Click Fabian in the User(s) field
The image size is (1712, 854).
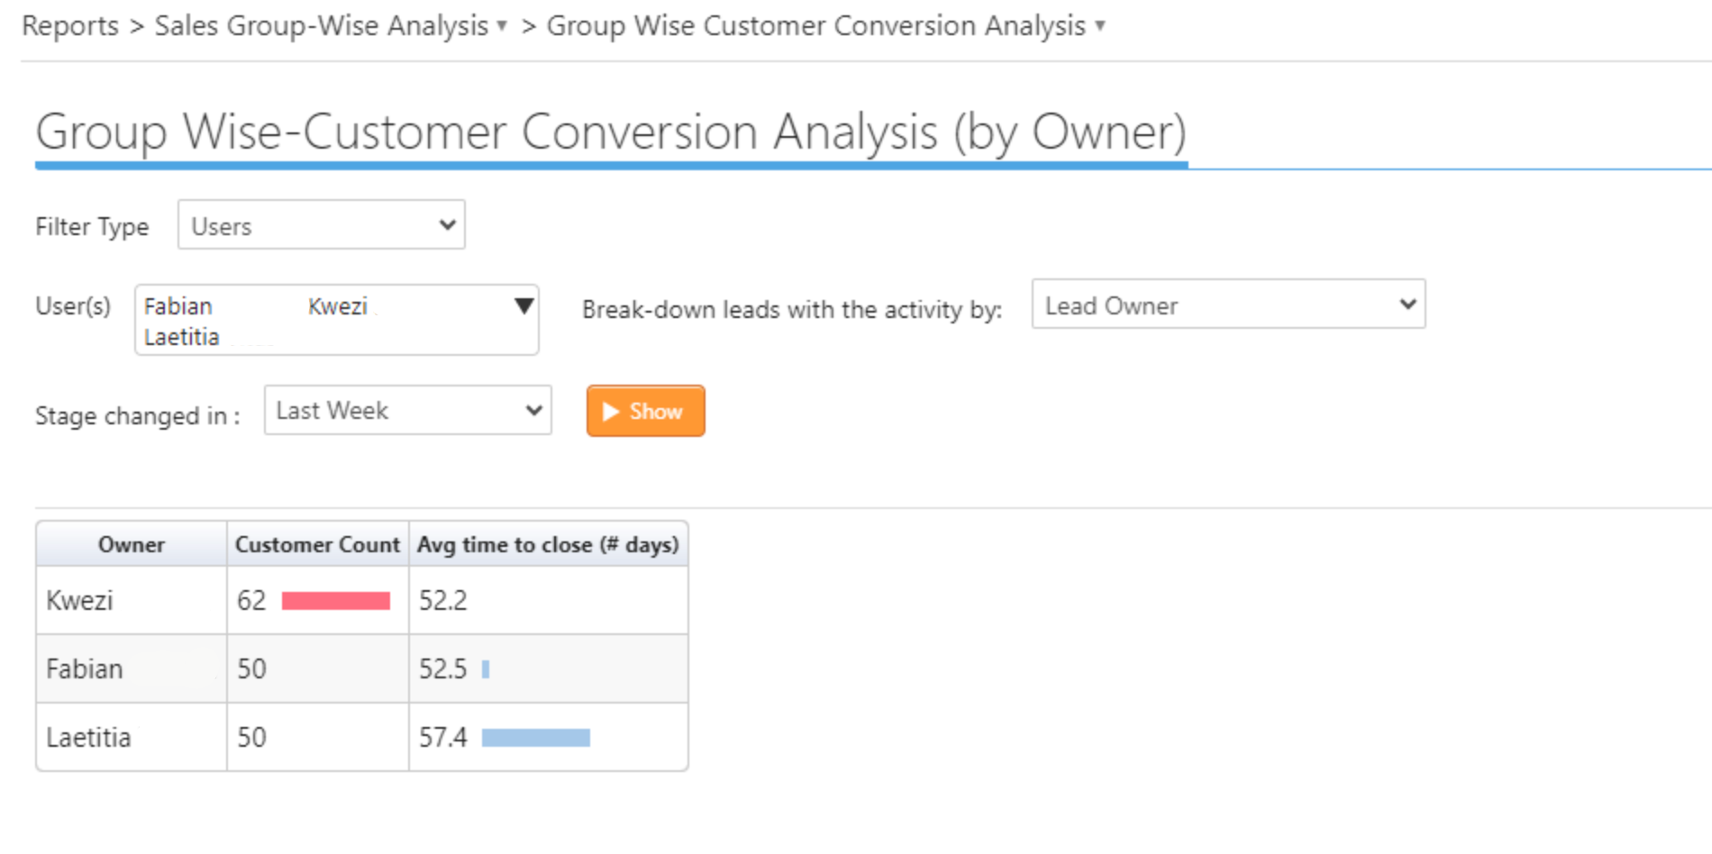(178, 306)
